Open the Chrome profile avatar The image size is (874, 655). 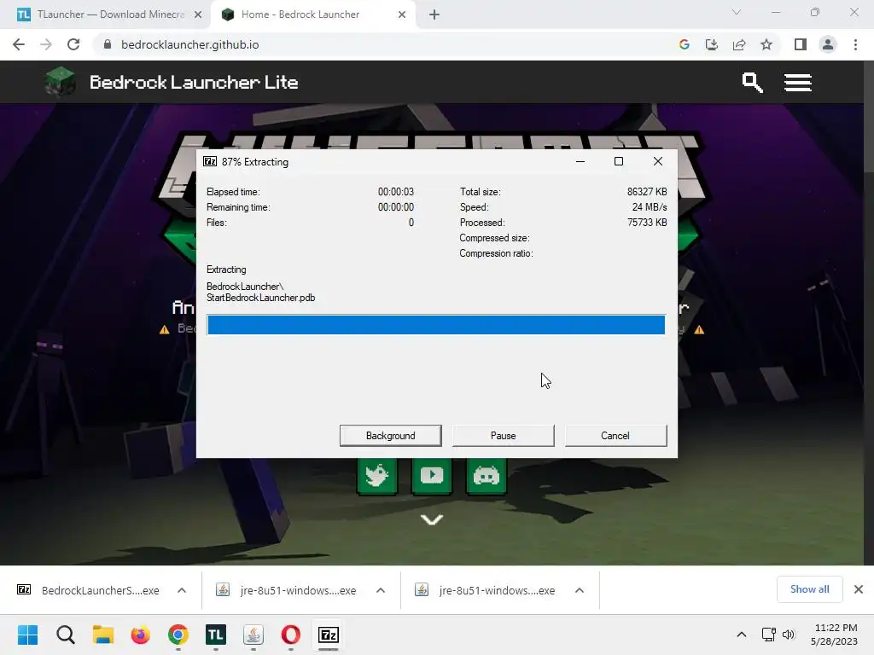tap(828, 44)
